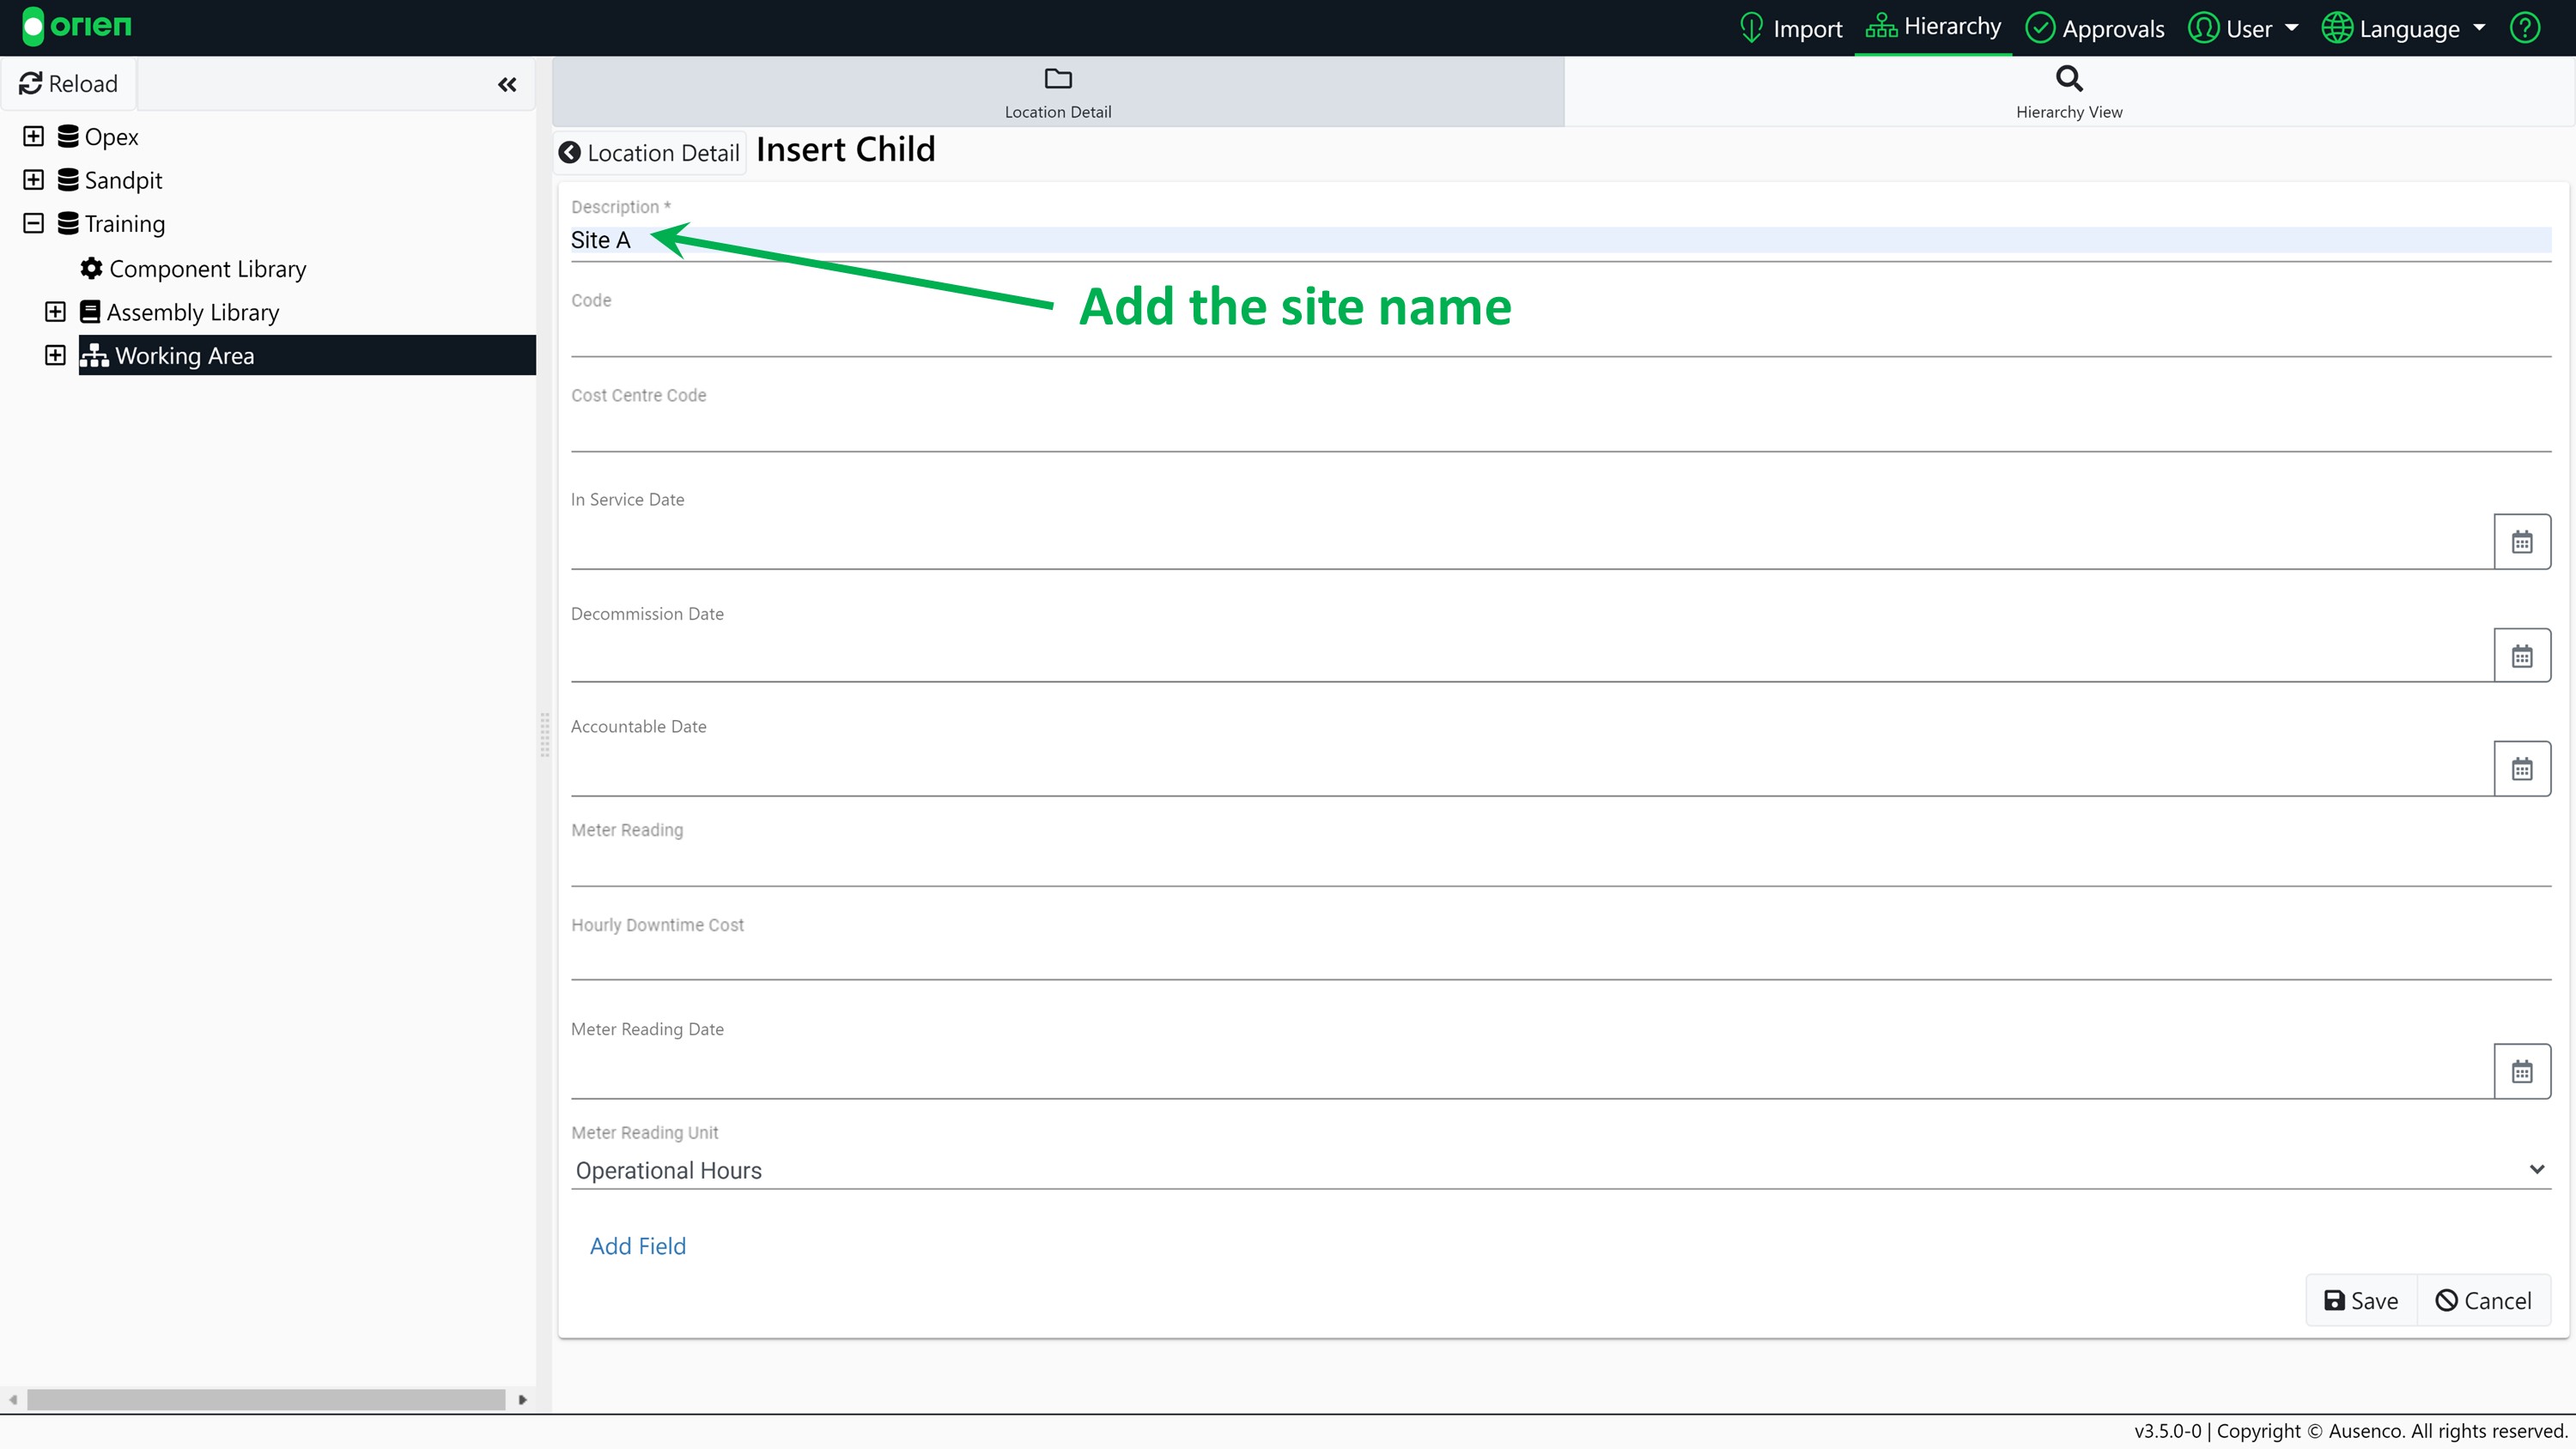Click the Opex database icon

click(68, 136)
